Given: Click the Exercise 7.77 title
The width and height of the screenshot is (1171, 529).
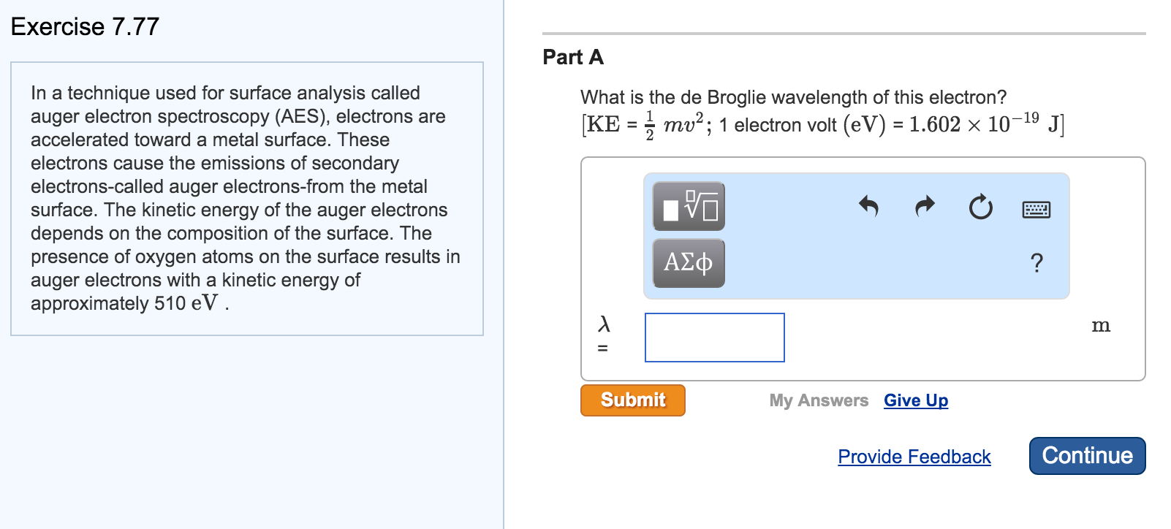Looking at the screenshot, I should point(85,26).
